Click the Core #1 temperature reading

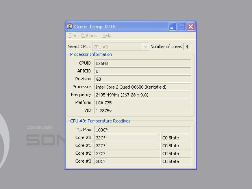pyautogui.click(x=127, y=146)
